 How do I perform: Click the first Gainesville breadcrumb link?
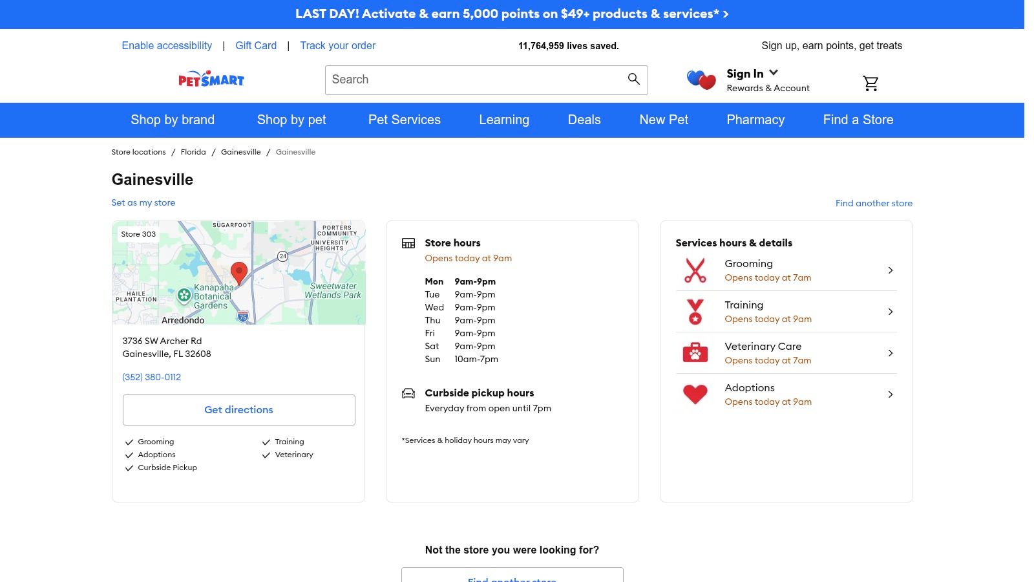tap(241, 152)
